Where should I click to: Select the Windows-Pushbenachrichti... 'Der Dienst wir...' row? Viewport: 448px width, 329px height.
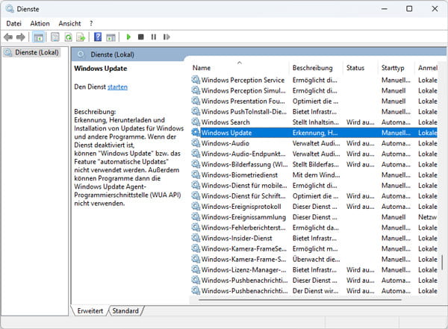(314, 291)
